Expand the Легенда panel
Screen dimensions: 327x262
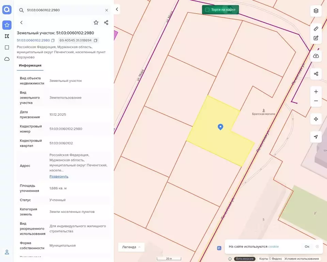click(131, 247)
